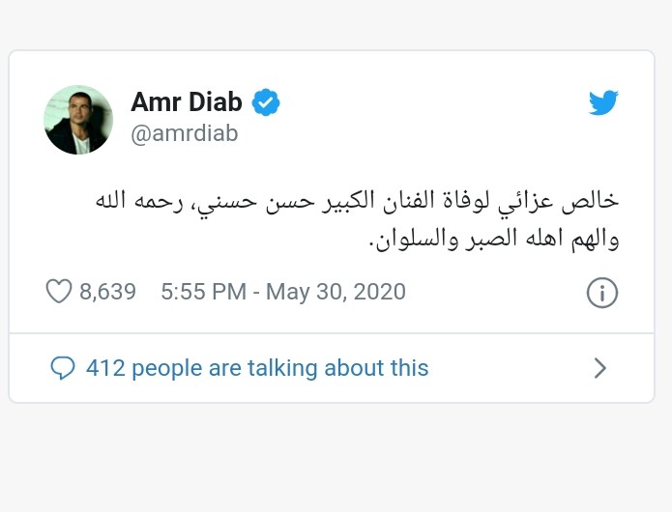Viewport: 672px width, 512px height.
Task: Click the word الله ending first line
Action: (110, 200)
